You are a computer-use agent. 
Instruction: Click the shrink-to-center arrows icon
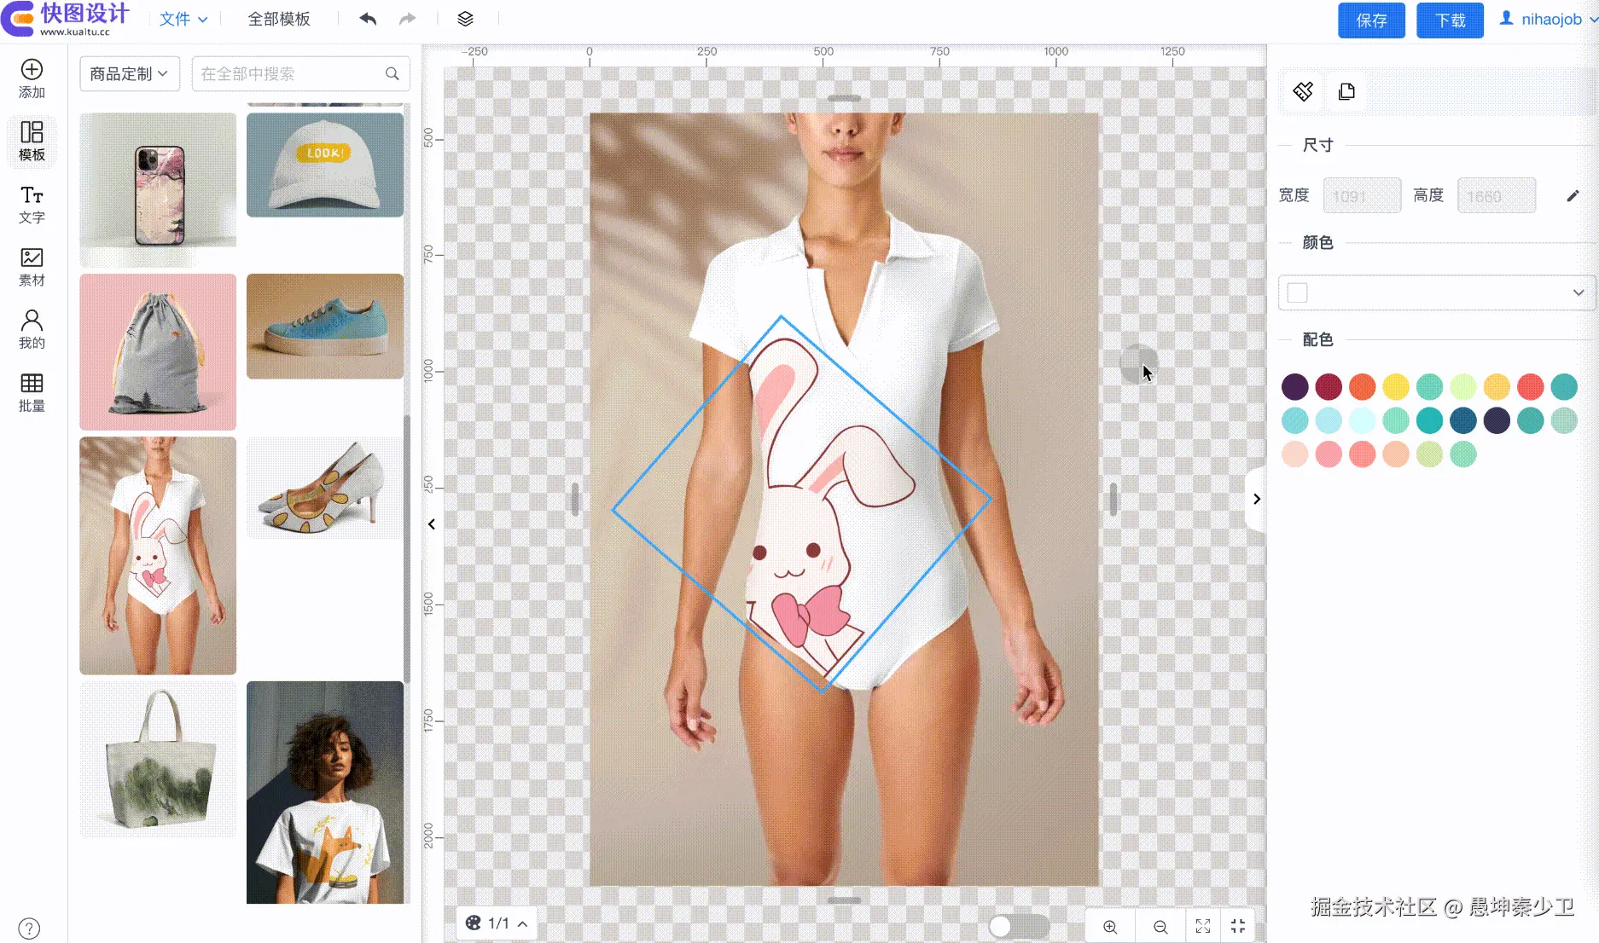tap(1238, 927)
